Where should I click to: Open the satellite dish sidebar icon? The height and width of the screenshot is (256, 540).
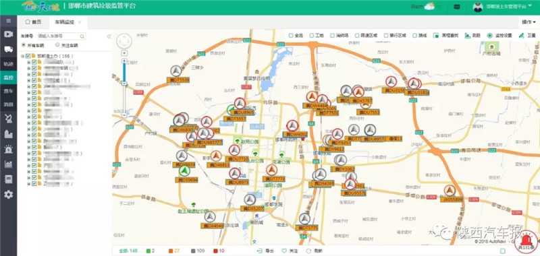[8, 119]
